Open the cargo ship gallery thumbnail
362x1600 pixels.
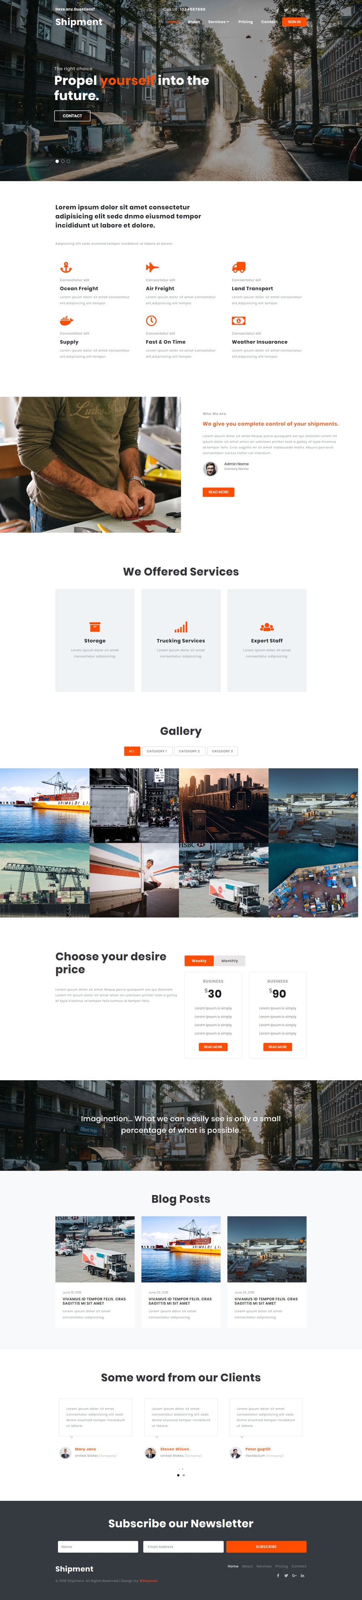pos(45,806)
